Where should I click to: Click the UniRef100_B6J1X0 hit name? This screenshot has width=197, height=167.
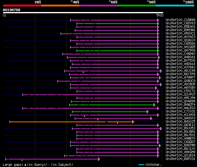(x=180, y=149)
